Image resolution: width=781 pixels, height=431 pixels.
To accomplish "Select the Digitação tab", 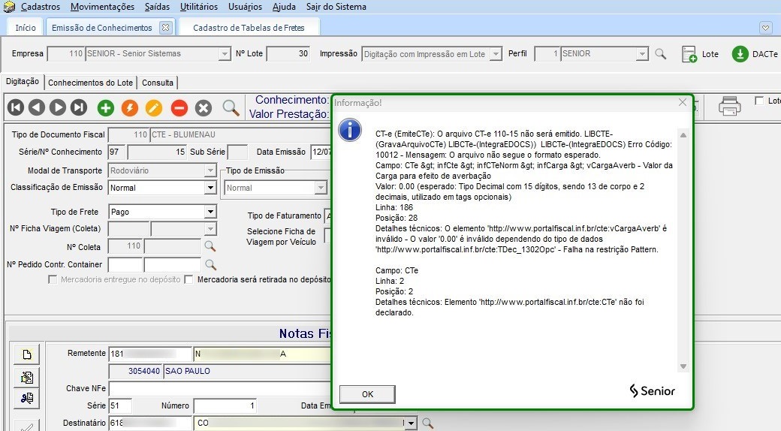I will coord(23,81).
